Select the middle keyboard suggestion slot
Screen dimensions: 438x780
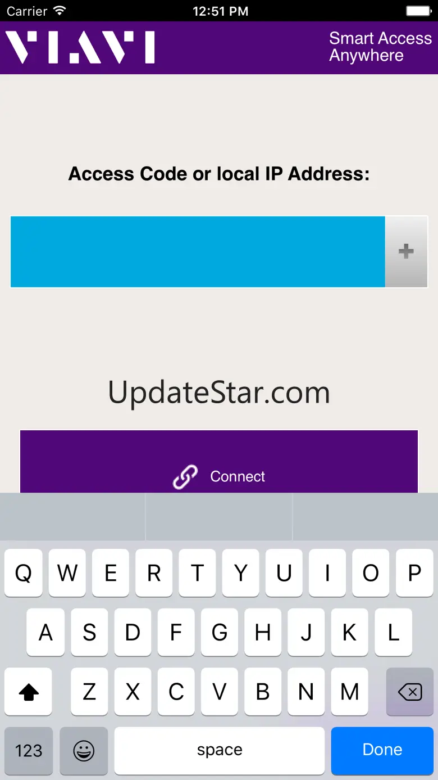(x=219, y=517)
